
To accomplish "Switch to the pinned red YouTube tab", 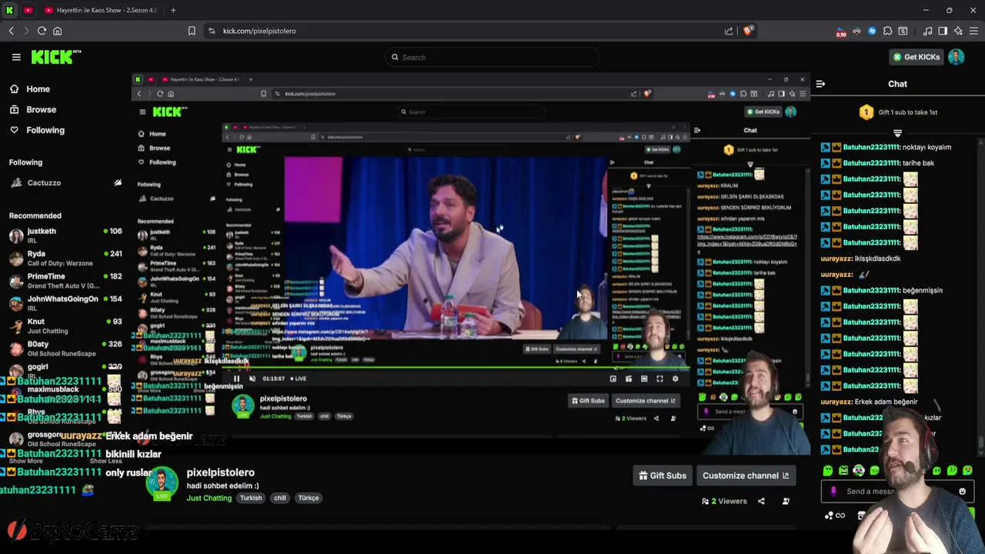I will click(28, 10).
